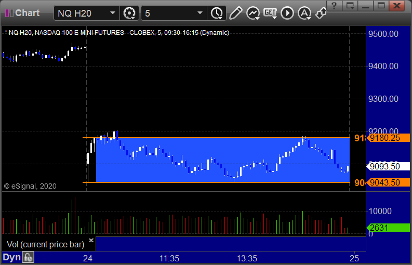Open the time template clock icon
The width and height of the screenshot is (412, 265).
tap(217, 13)
